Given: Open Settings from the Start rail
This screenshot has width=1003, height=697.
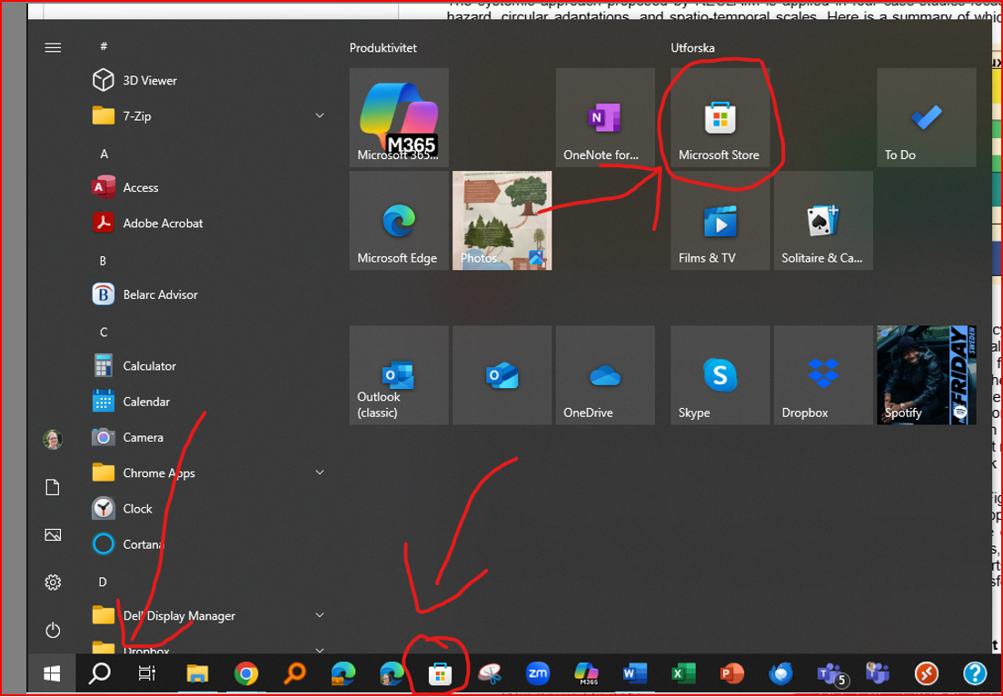Looking at the screenshot, I should 53,582.
